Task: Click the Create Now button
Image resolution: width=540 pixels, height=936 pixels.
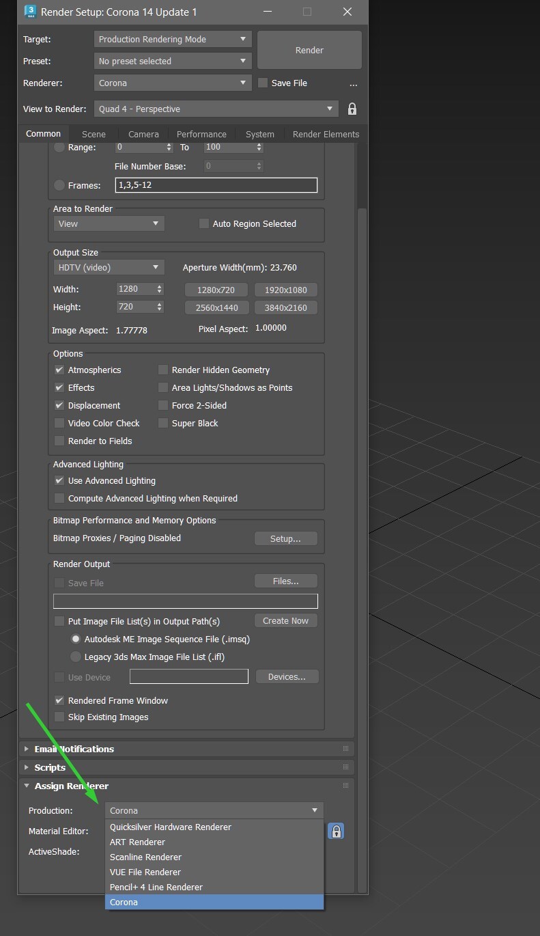Action: [285, 620]
